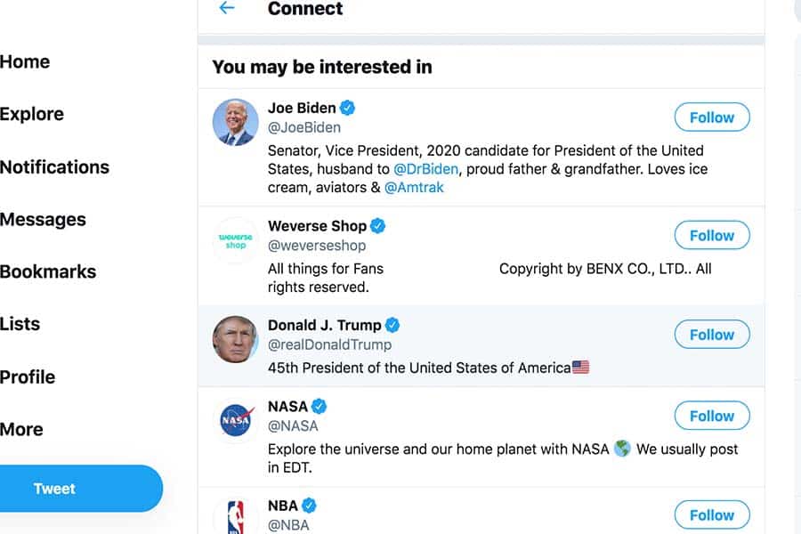Open your Bookmarks
Image resolution: width=801 pixels, height=534 pixels.
pos(48,272)
